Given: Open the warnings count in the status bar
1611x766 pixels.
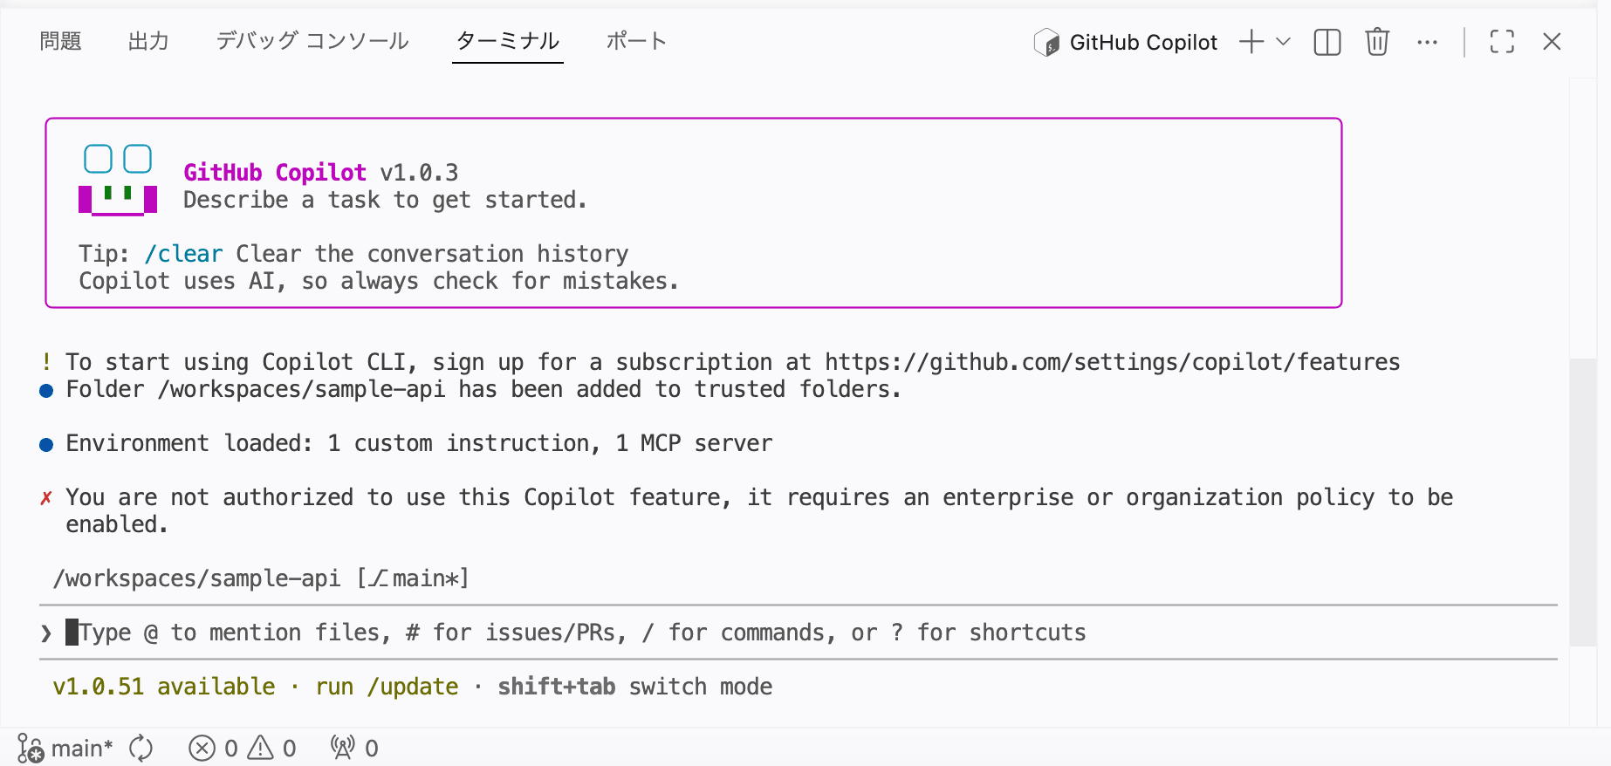Looking at the screenshot, I should [272, 749].
